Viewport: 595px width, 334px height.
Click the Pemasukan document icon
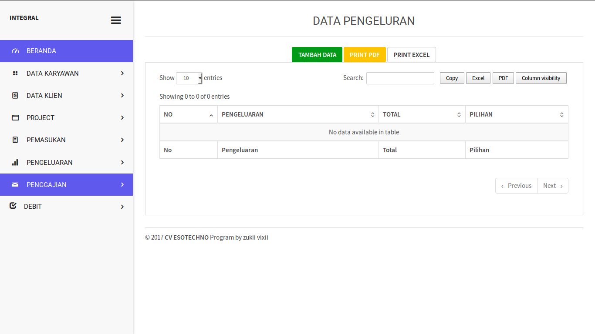click(15, 140)
